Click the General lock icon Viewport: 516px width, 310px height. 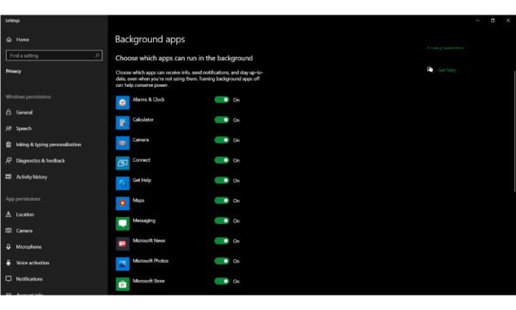9,112
